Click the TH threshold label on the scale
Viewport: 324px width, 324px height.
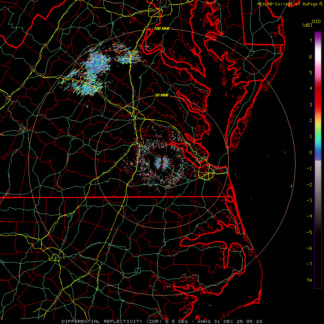point(309,280)
